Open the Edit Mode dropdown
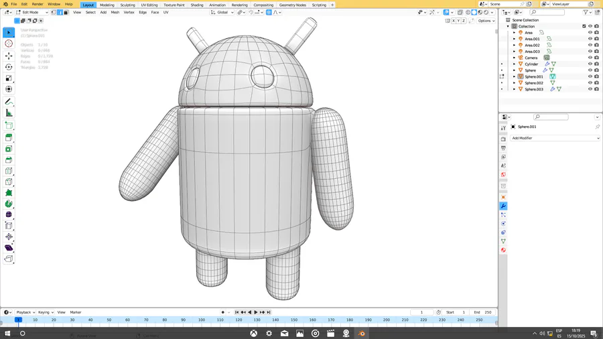 click(32, 12)
